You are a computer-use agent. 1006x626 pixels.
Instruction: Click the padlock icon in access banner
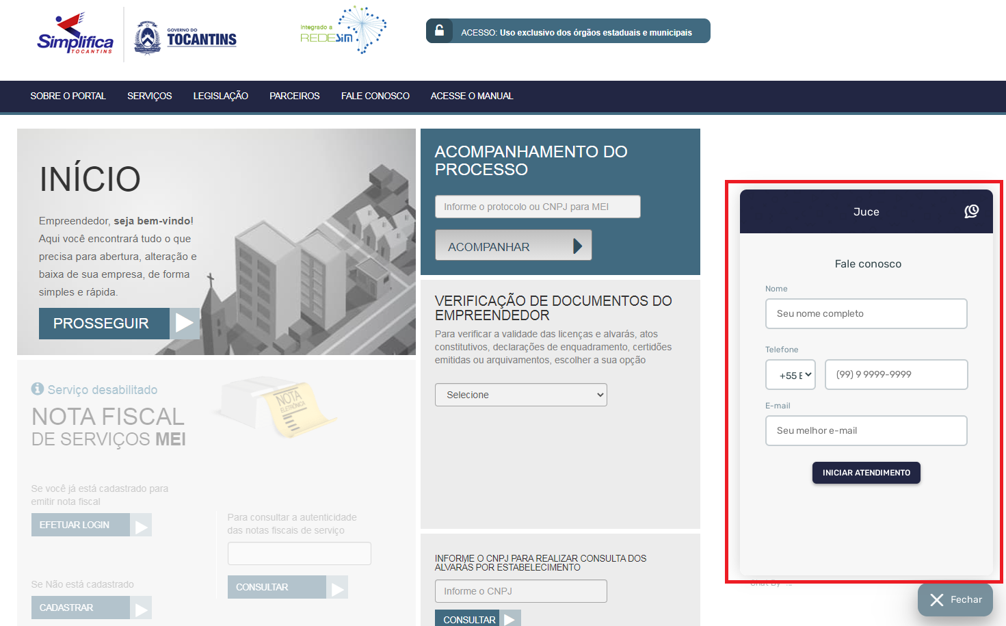pyautogui.click(x=440, y=31)
